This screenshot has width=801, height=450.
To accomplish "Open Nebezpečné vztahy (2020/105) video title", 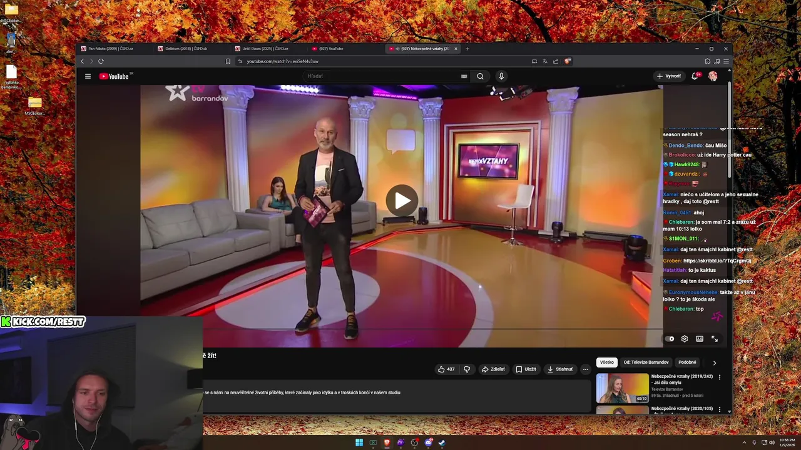I will click(x=682, y=409).
